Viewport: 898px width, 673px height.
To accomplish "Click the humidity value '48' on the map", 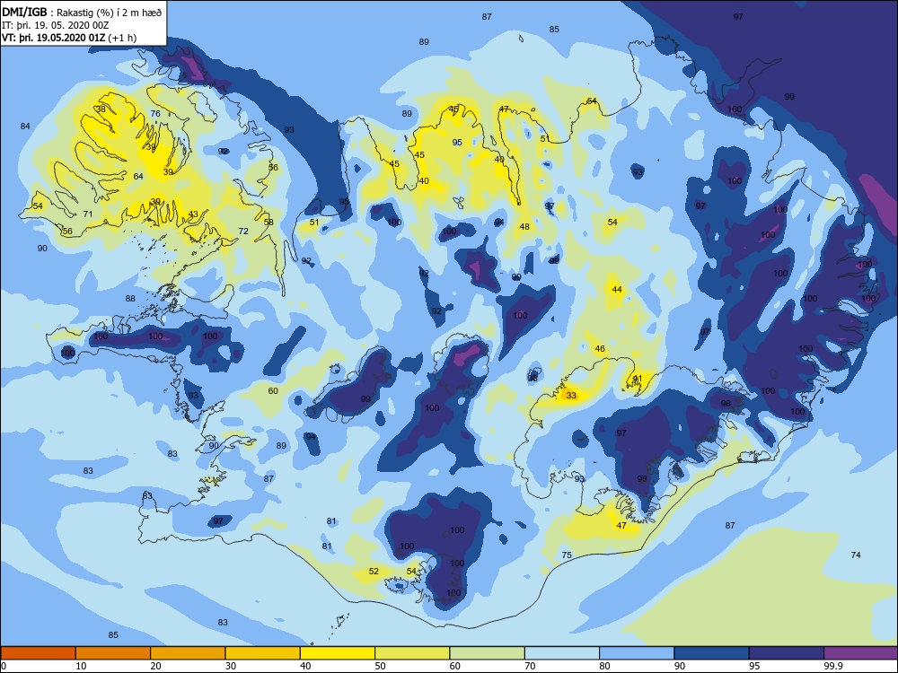I will (524, 227).
